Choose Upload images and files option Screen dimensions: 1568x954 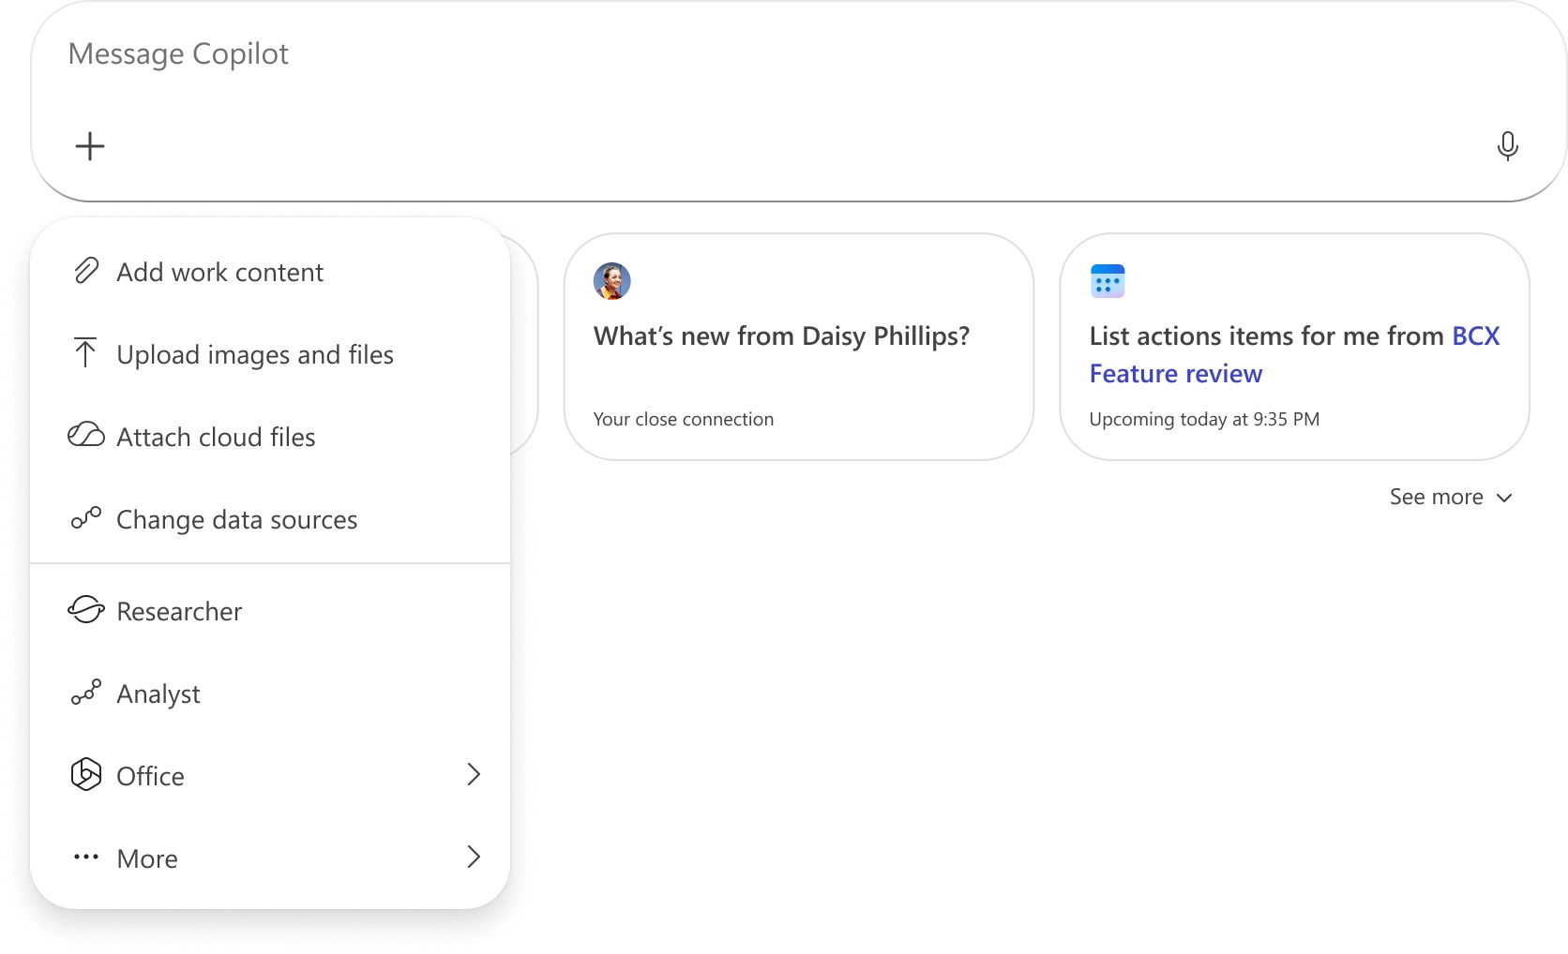[x=254, y=355]
